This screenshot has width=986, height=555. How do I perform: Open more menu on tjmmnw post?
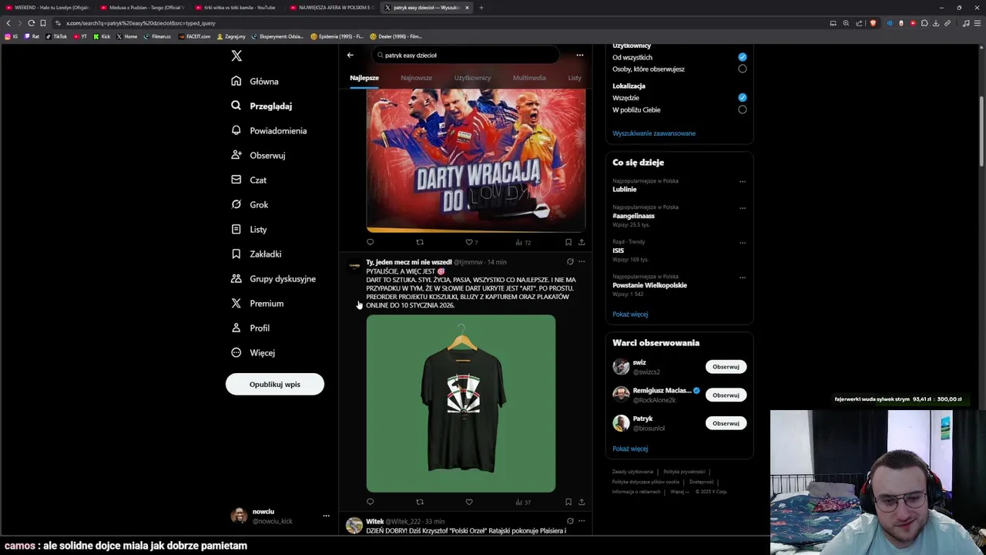tap(582, 262)
